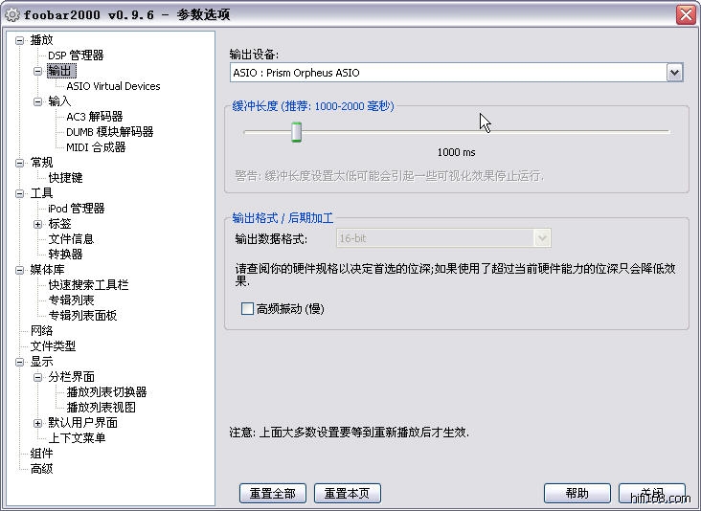Open the 输出设备 dropdown list

[x=674, y=73]
